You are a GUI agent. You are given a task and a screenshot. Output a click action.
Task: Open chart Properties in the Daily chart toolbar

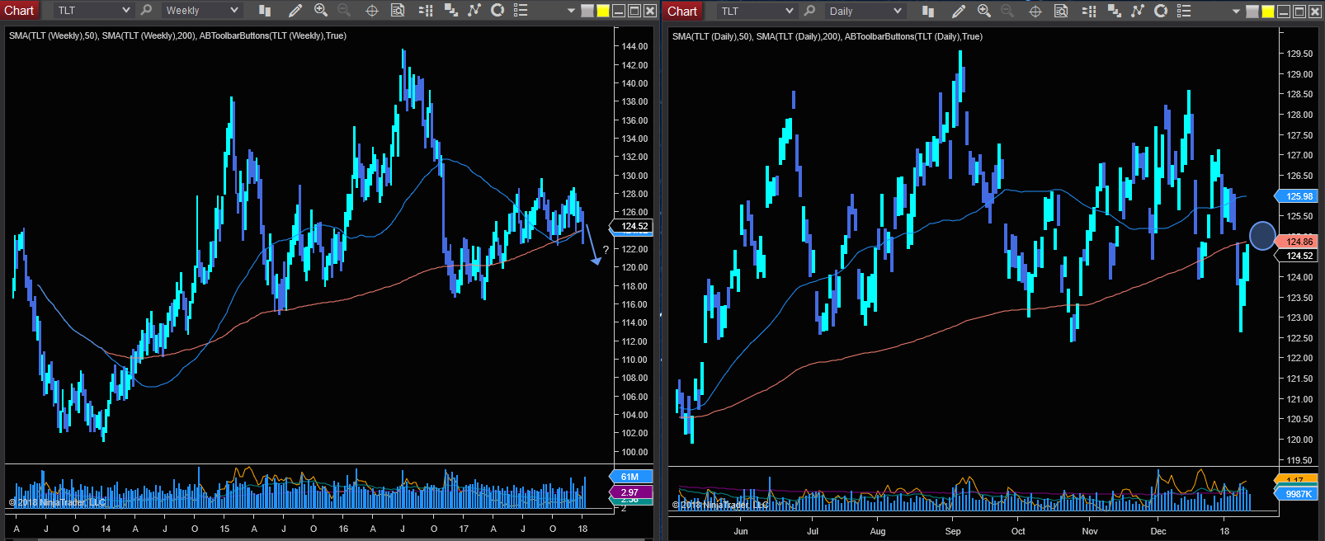point(1184,11)
